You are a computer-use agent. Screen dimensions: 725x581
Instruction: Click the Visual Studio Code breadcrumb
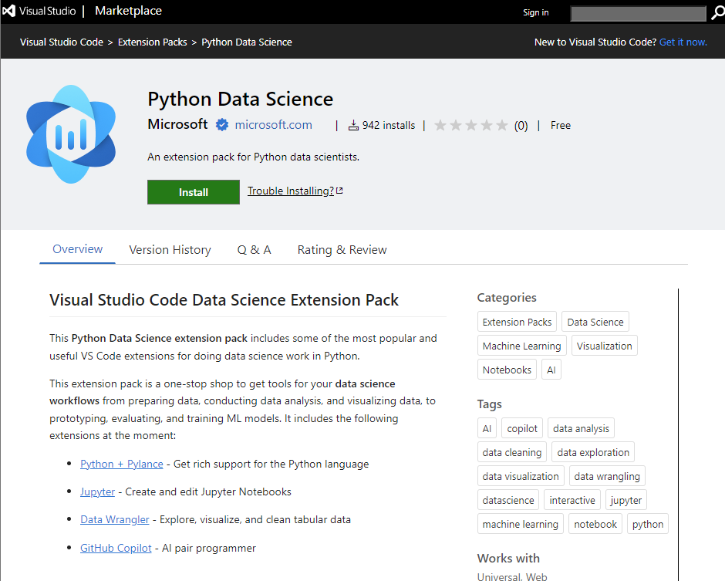(61, 42)
